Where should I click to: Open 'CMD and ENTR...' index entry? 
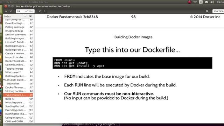click(x=19, y=121)
